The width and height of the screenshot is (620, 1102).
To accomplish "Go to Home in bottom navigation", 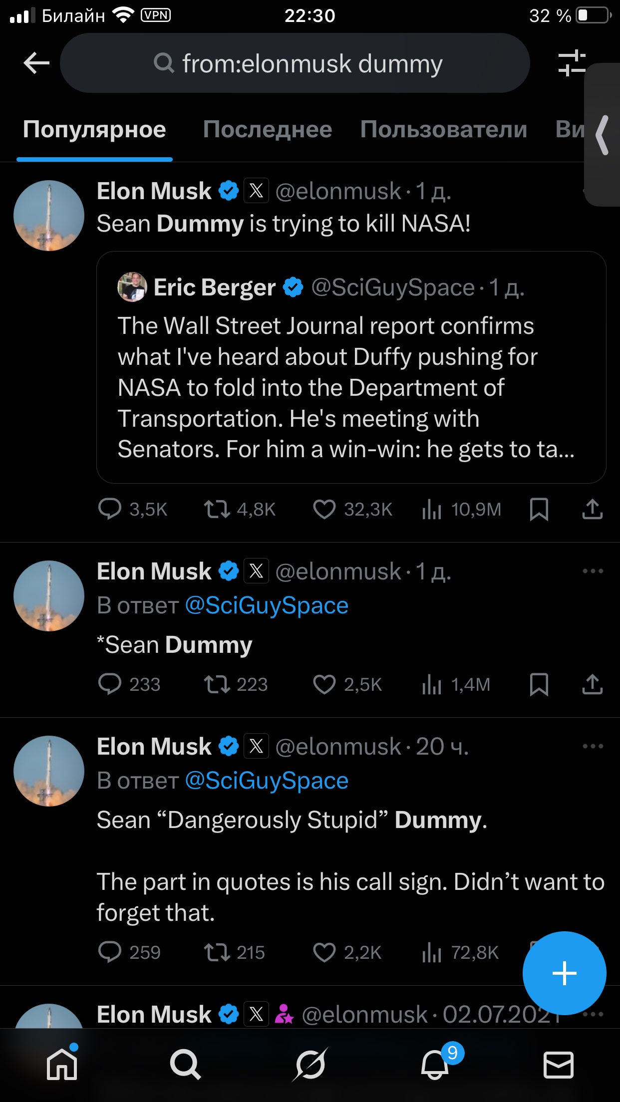I will pyautogui.click(x=62, y=1065).
